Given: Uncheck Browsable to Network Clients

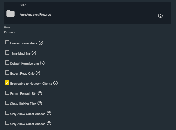Looking at the screenshot, I should click(7, 83).
